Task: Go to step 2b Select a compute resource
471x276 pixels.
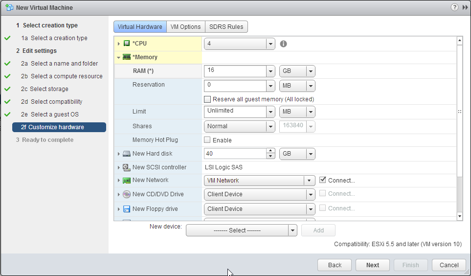Action: [62, 76]
